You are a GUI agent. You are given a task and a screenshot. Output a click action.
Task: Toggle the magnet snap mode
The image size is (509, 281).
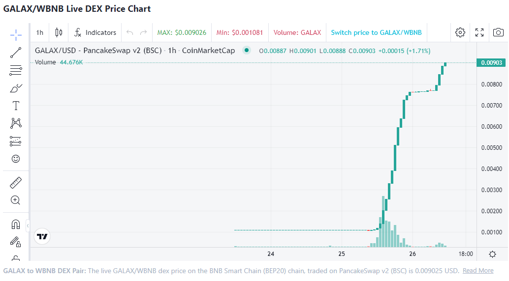click(16, 225)
